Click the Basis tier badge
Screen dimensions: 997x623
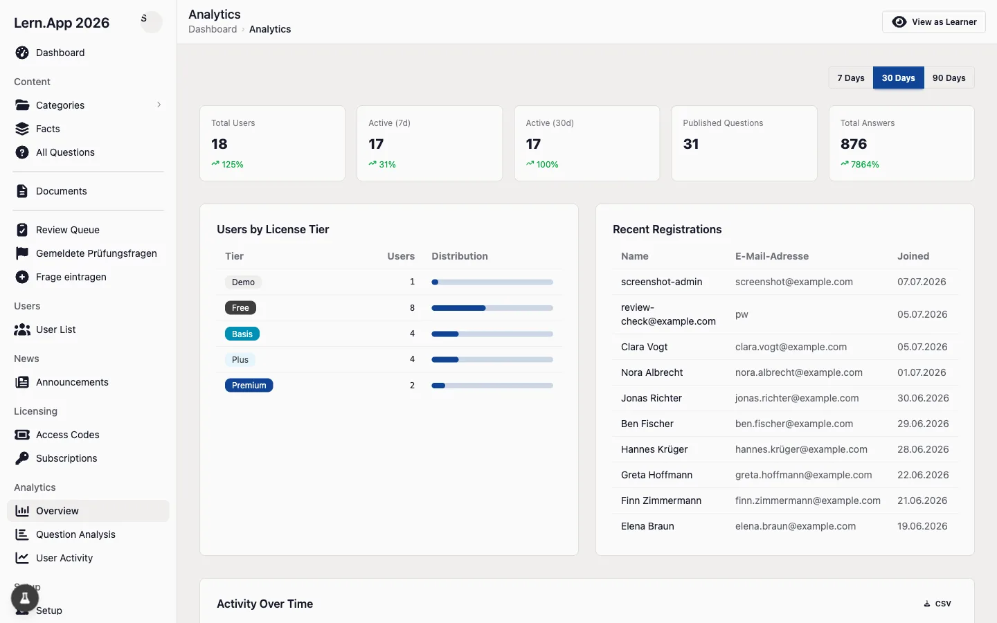click(242, 334)
